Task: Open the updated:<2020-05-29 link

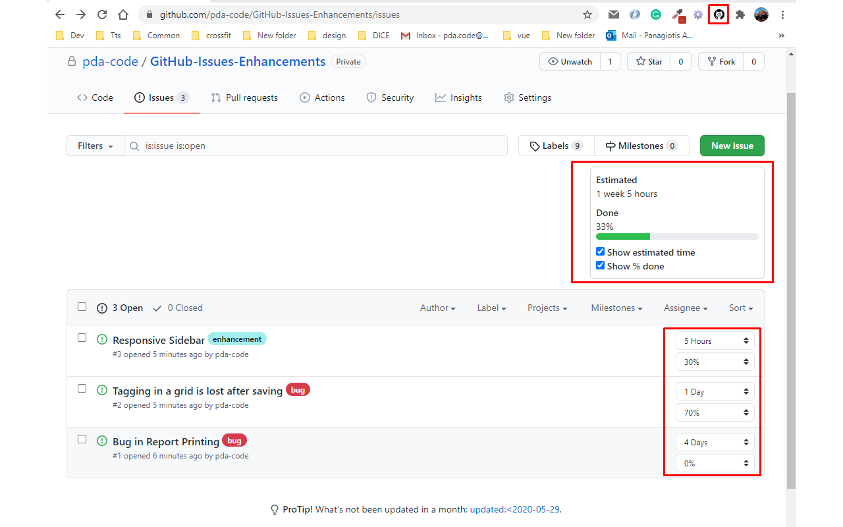Action: pos(514,509)
